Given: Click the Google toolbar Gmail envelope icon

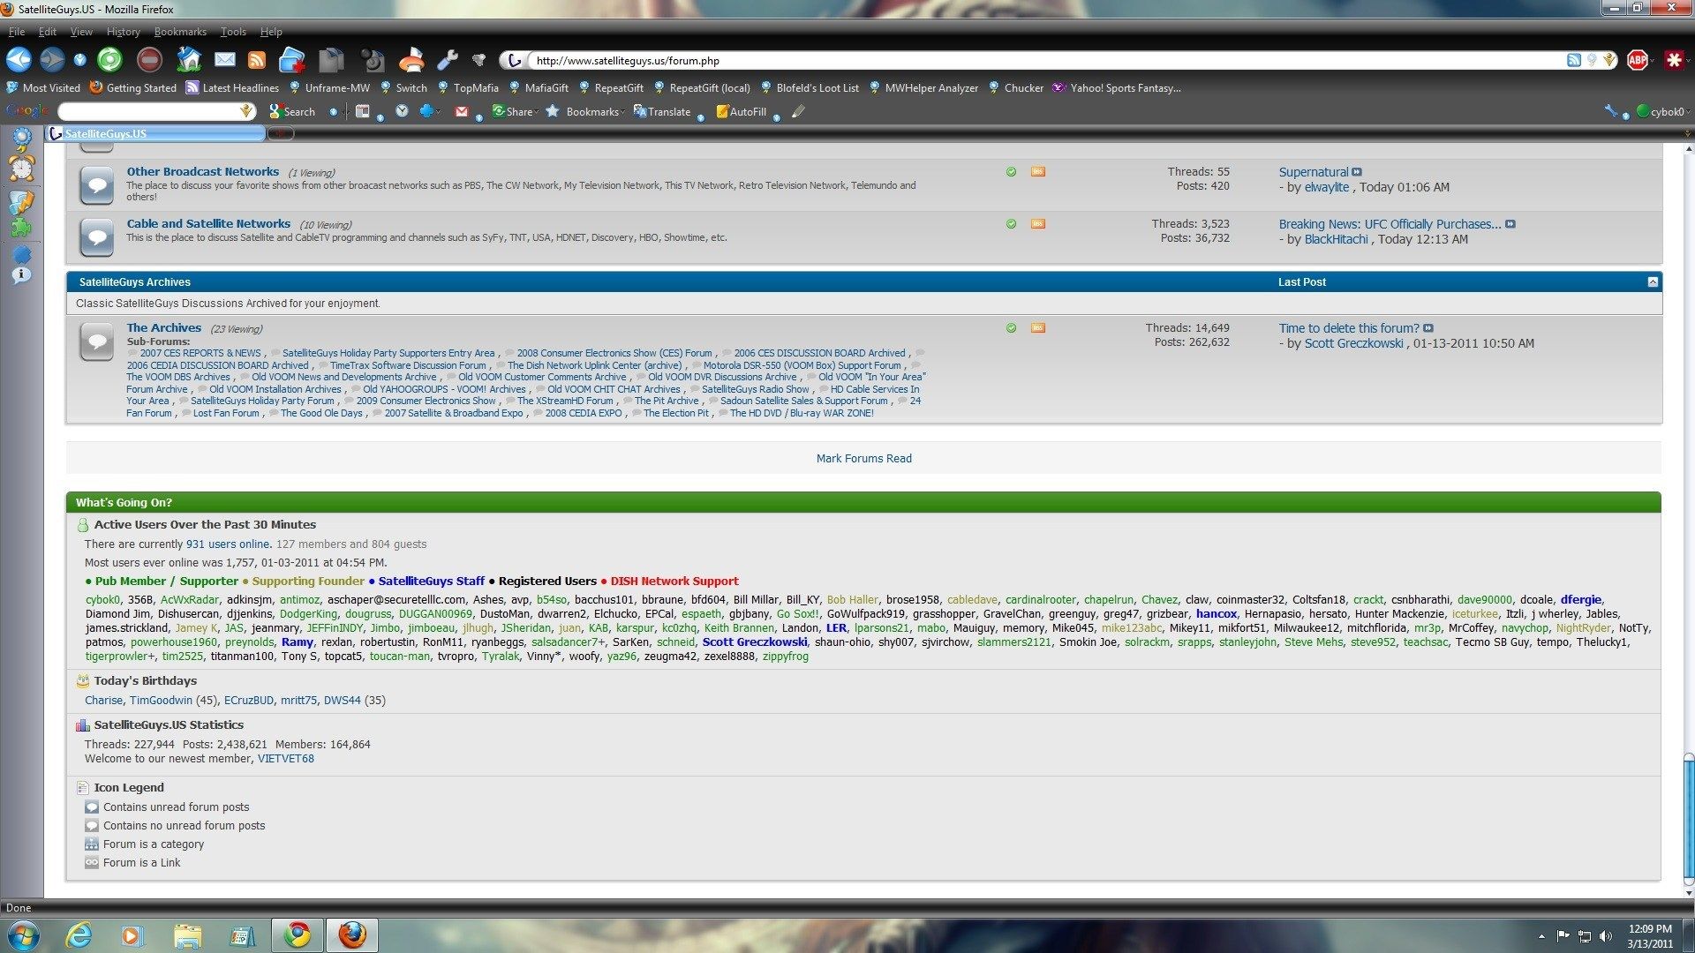Looking at the screenshot, I should pyautogui.click(x=461, y=111).
